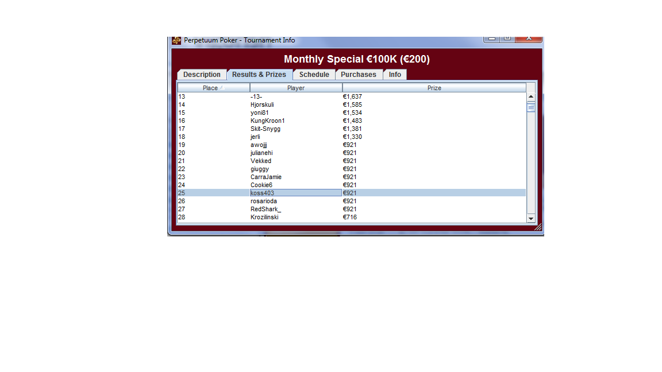Select the Results & Prizes tab
The image size is (662, 372).
(259, 75)
